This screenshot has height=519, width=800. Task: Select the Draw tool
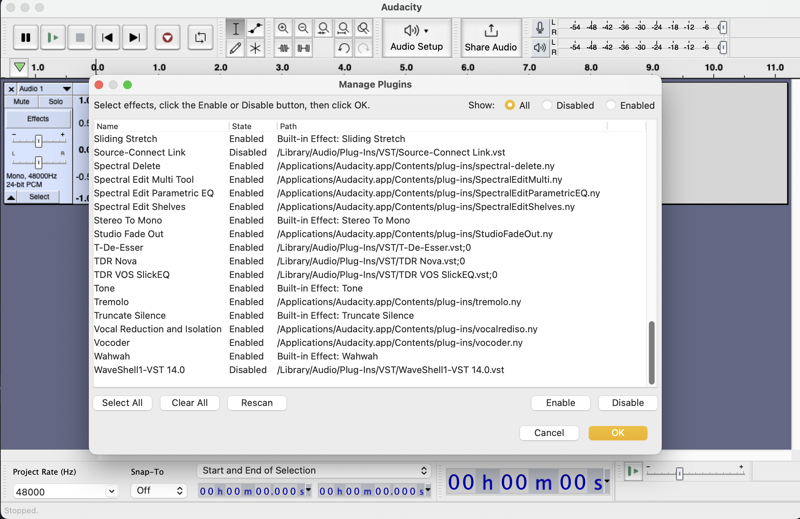pyautogui.click(x=235, y=48)
